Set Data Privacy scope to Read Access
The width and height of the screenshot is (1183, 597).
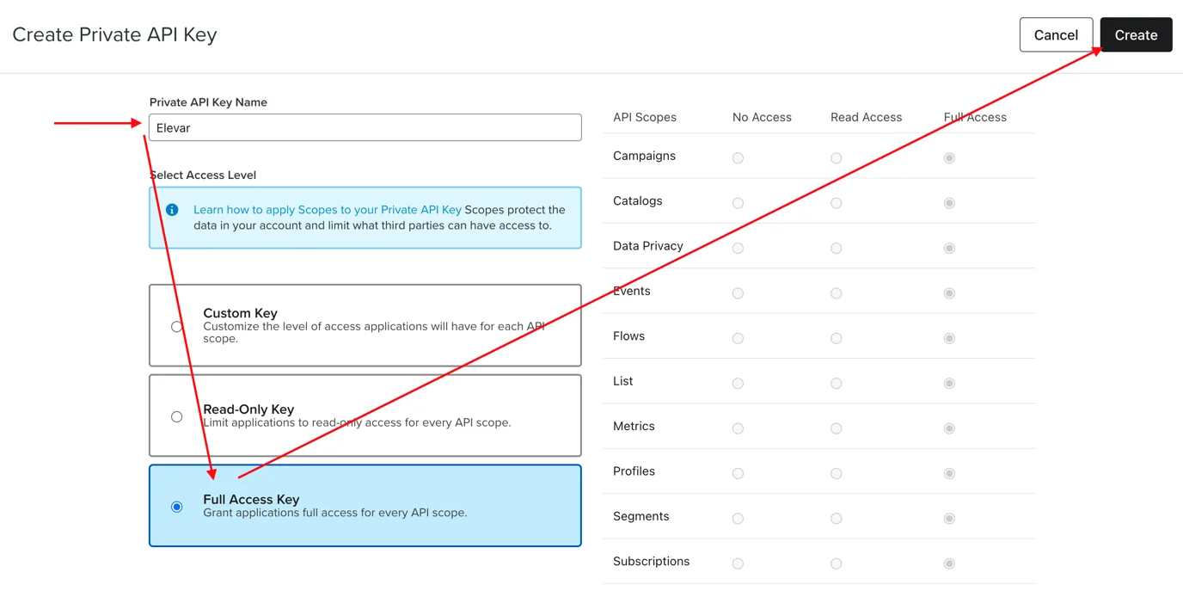click(x=836, y=249)
